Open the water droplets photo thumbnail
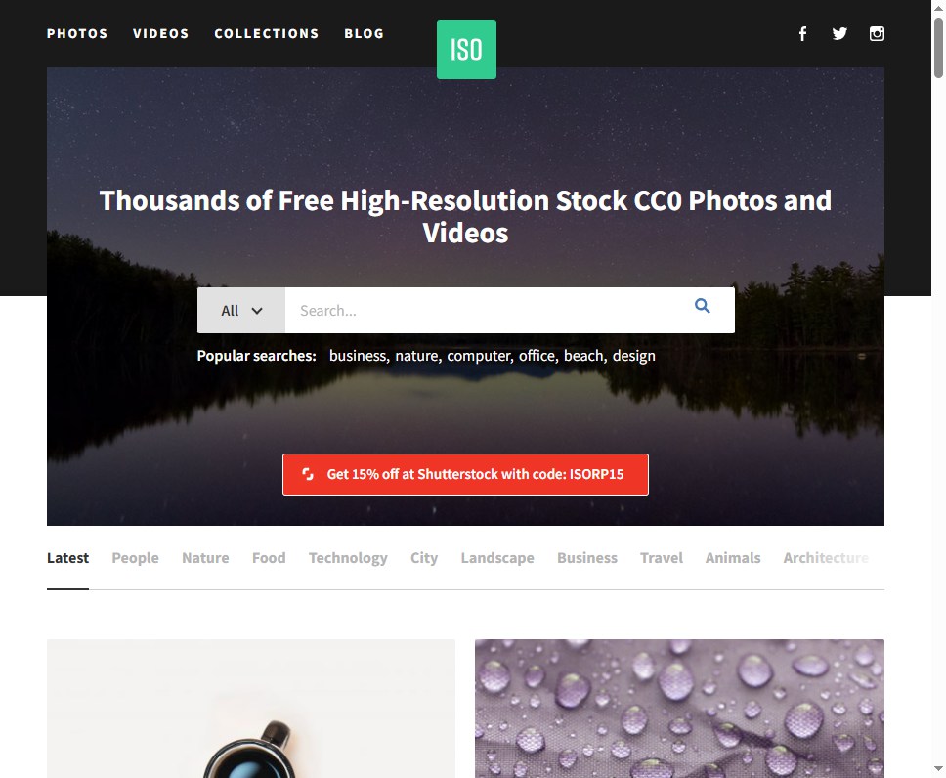 [679, 709]
